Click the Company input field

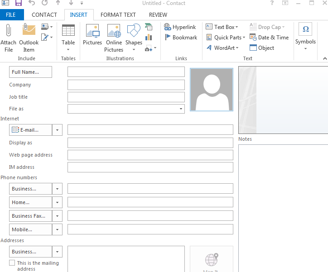pyautogui.click(x=126, y=85)
